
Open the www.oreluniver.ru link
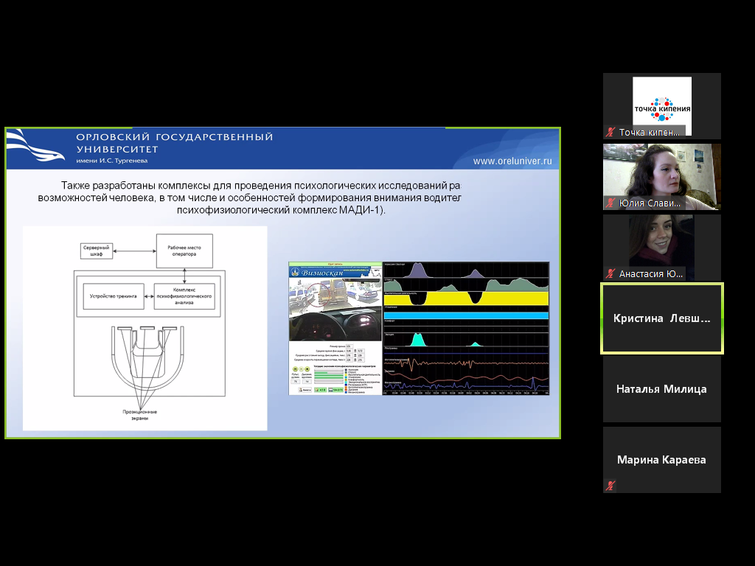click(512, 161)
